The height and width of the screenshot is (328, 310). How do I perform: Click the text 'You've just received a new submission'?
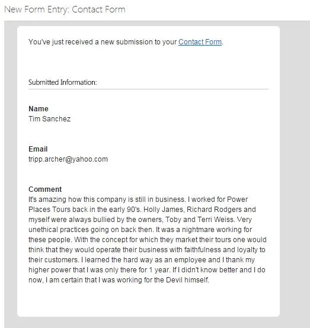click(91, 42)
